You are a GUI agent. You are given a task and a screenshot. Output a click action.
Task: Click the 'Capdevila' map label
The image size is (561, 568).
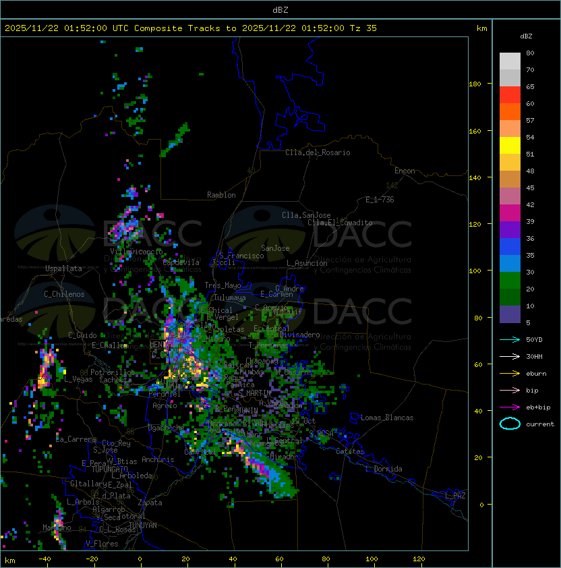[181, 262]
